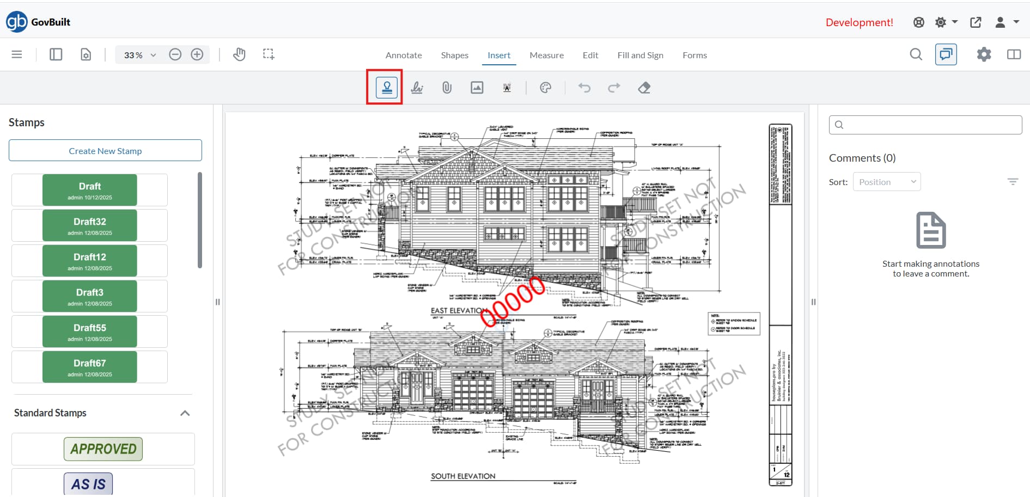
Task: Open the style palette icon
Action: pyautogui.click(x=545, y=88)
